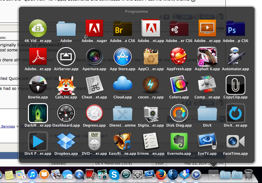The height and width of the screenshot is (183, 262).
Task: Open Dienstprogramme utilities folder
Action: coord(123,113)
